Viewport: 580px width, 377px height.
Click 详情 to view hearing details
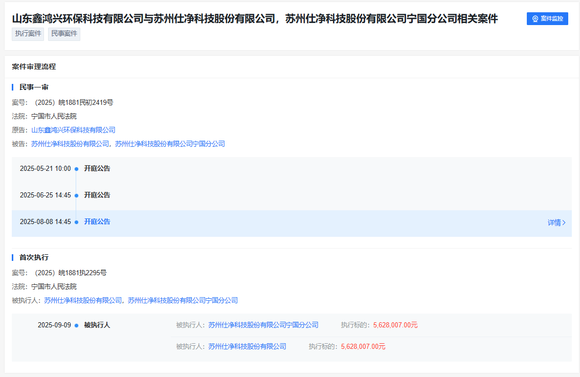[x=554, y=223]
